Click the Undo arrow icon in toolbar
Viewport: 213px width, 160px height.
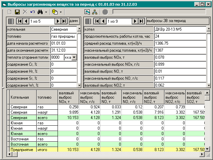[32, 12]
